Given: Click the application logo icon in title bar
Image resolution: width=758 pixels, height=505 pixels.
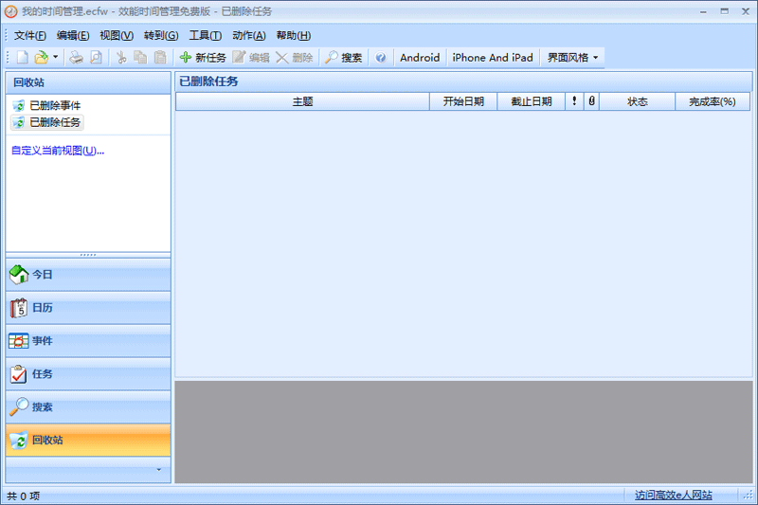Looking at the screenshot, I should 10,11.
